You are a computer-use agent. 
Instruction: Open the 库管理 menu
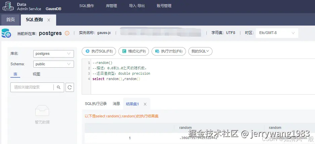pyautogui.click(x=111, y=6)
